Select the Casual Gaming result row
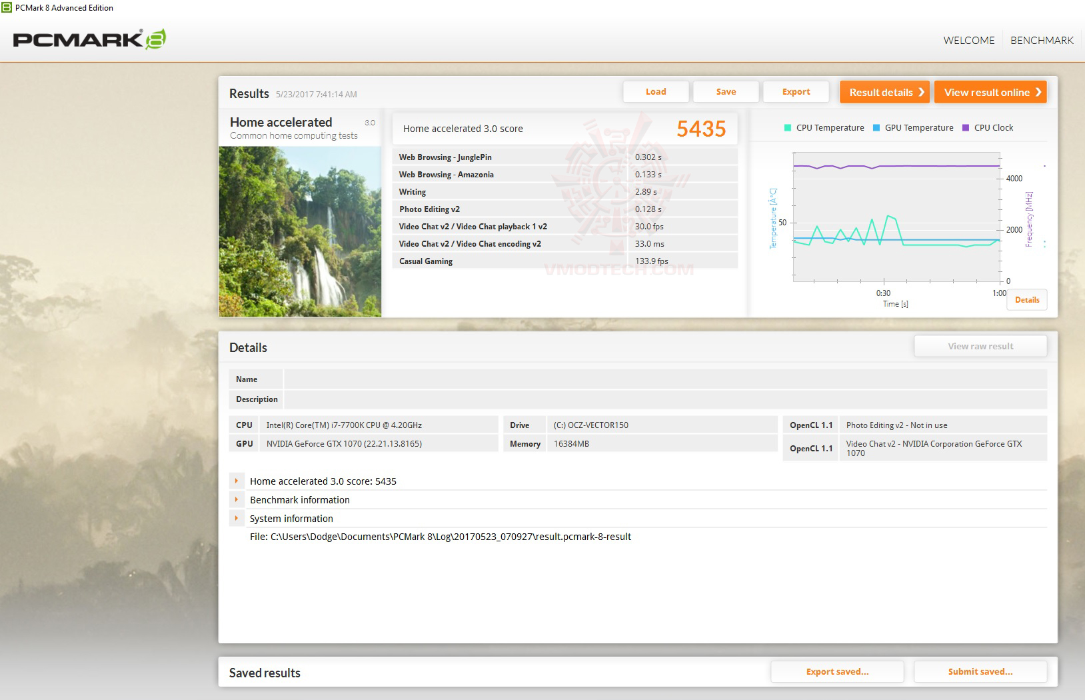 click(x=565, y=261)
